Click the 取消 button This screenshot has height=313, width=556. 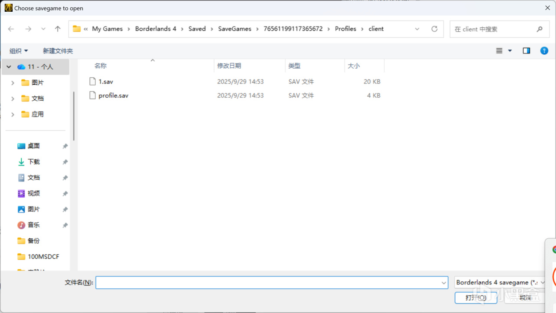525,298
